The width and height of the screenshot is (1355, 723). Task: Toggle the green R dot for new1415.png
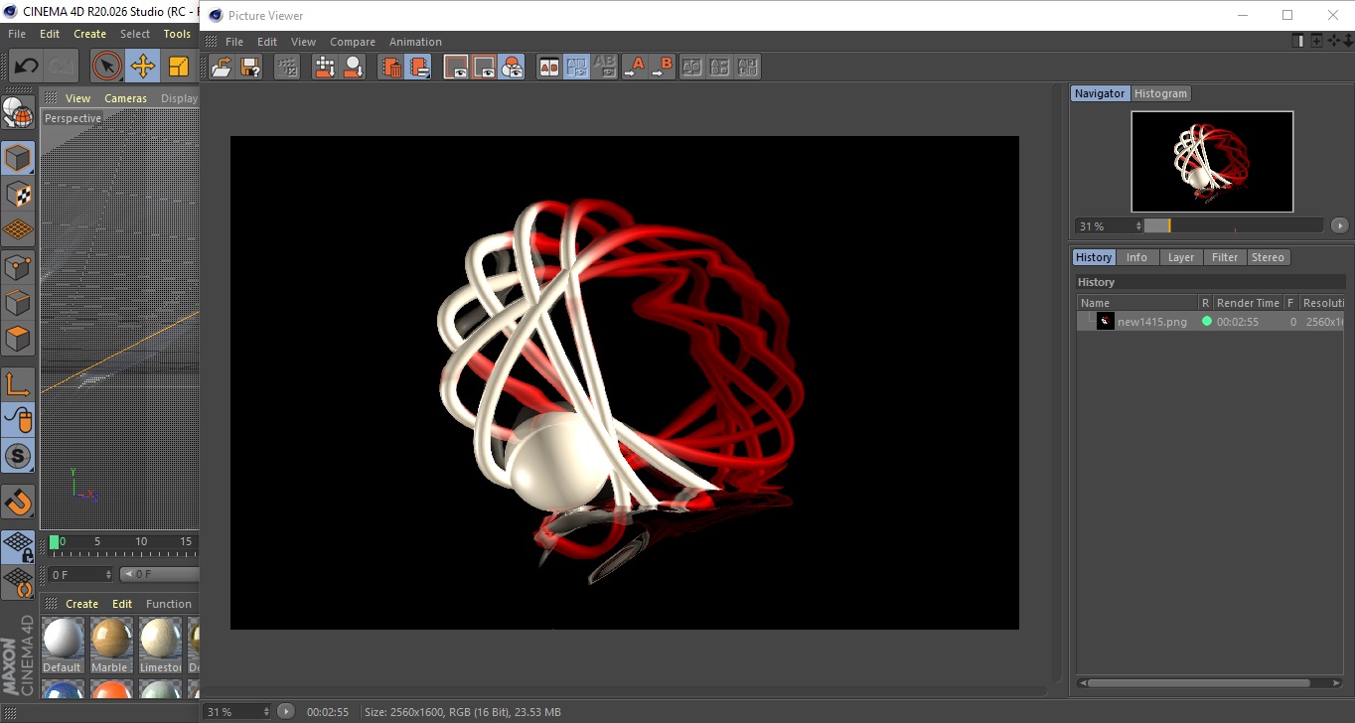[x=1206, y=322]
